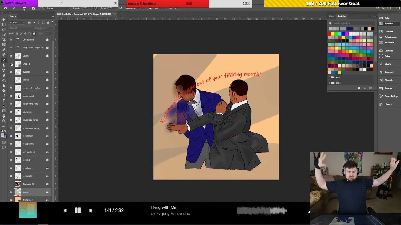This screenshot has width=401, height=225.
Task: Create new swatch group folder icon
Action: 359,88
